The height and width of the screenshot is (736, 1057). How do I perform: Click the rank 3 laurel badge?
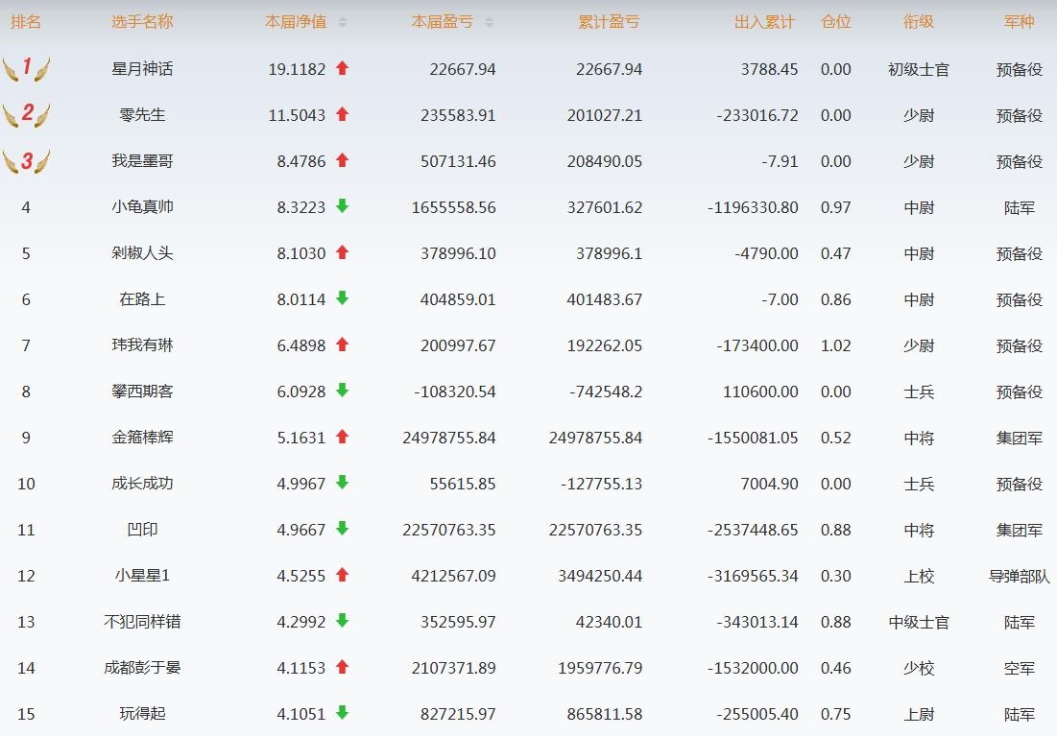(26, 161)
